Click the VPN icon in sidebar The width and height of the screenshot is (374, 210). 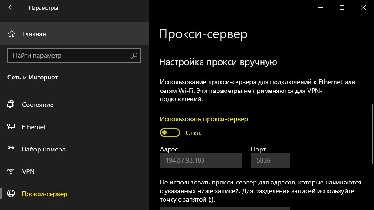tap(11, 171)
